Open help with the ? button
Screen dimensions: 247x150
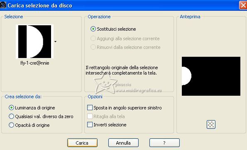(x=164, y=143)
